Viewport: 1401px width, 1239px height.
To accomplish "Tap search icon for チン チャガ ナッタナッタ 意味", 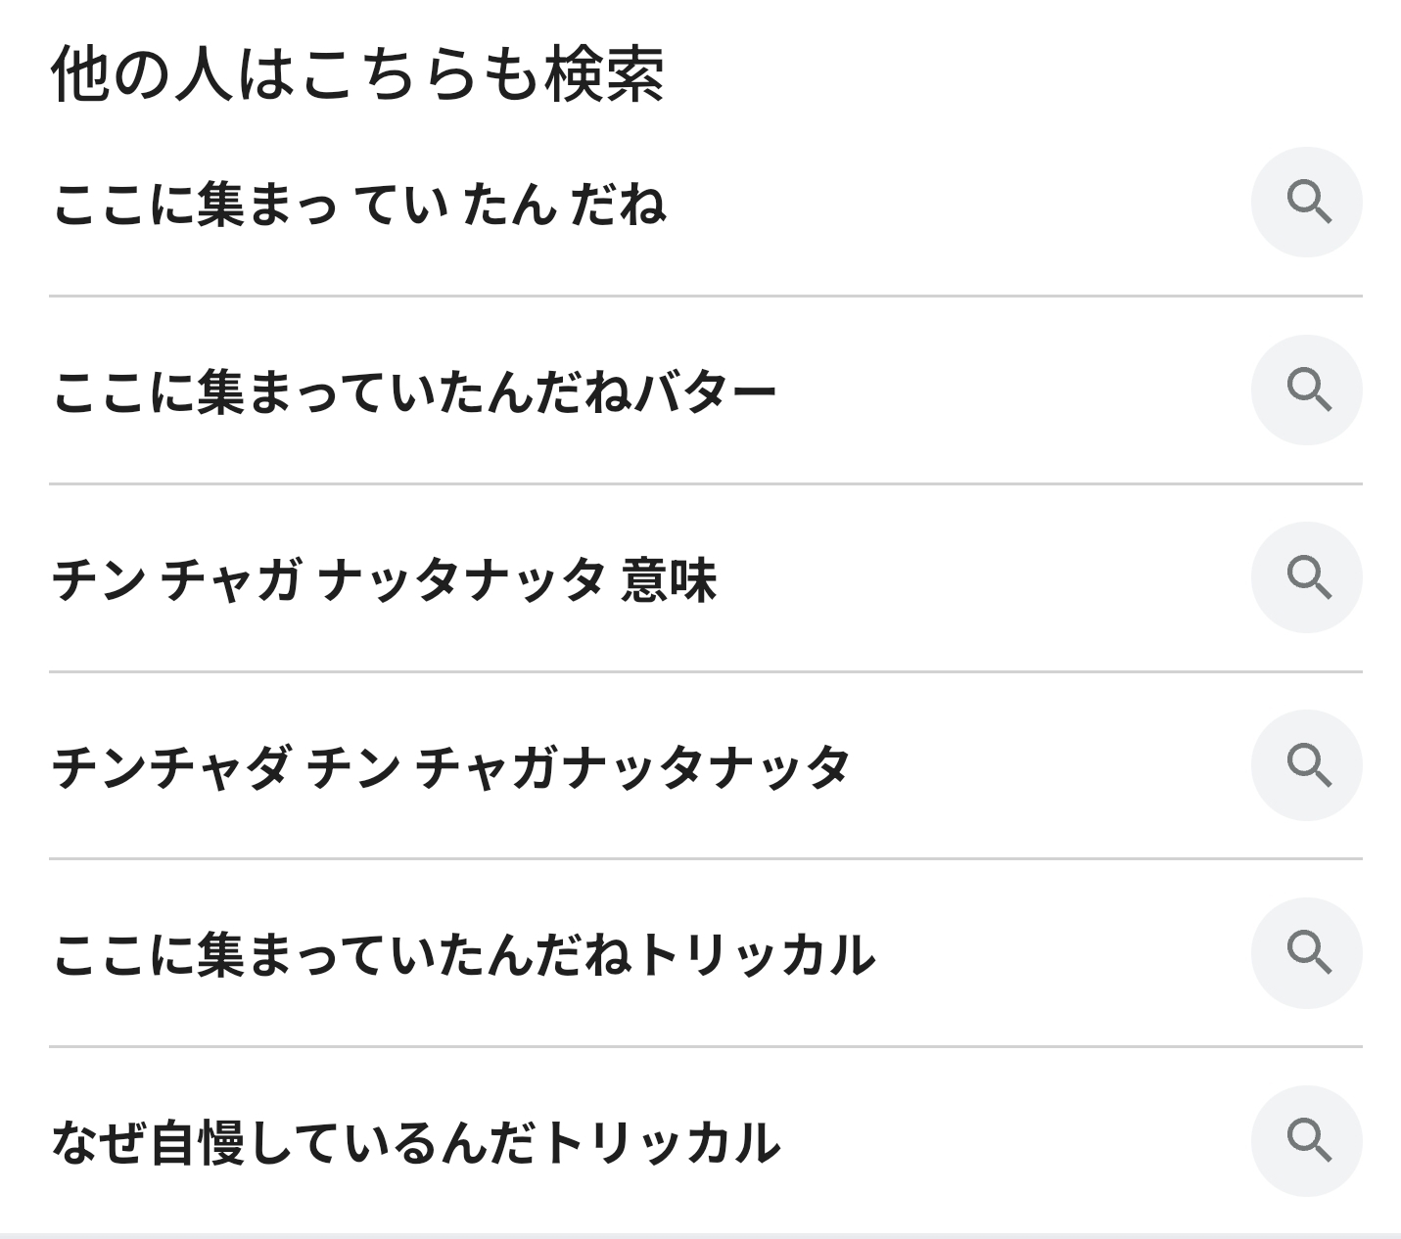I will (x=1306, y=577).
